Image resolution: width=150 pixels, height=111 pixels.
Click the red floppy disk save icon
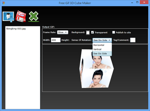point(21,16)
